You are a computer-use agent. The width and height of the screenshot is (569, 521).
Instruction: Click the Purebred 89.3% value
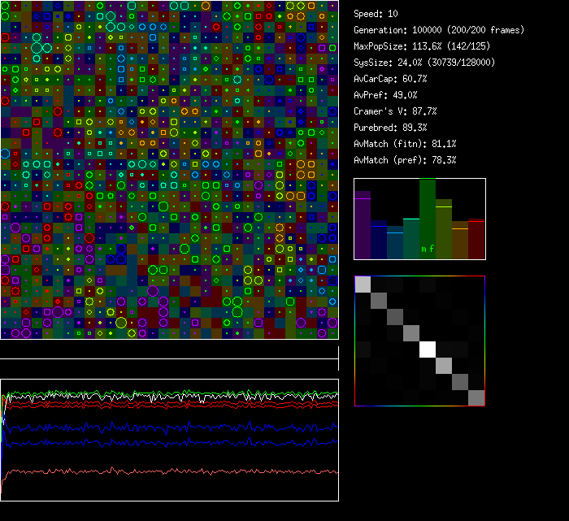pyautogui.click(x=389, y=128)
